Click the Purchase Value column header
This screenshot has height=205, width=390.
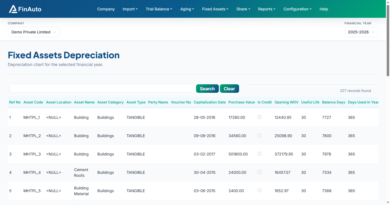(x=242, y=102)
